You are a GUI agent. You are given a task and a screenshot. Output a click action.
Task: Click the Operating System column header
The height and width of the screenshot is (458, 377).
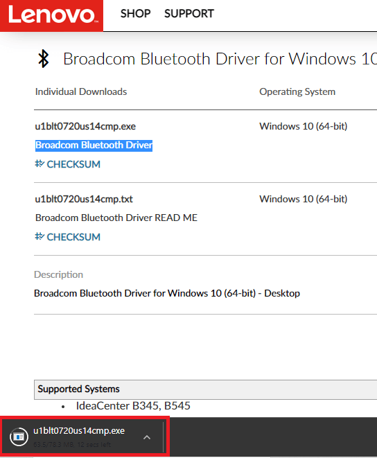pos(297,91)
